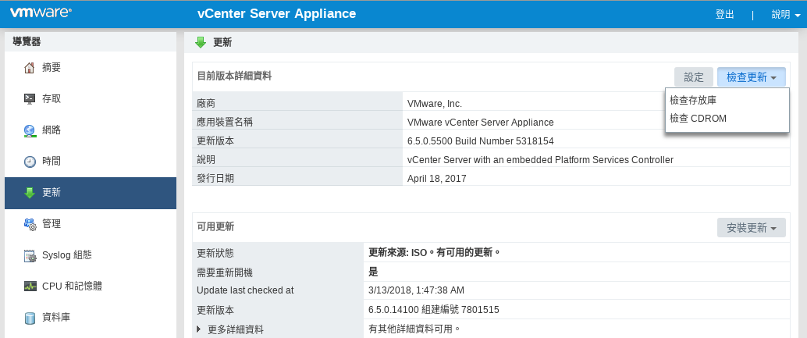Click the 是 reboot required value
807x338 pixels.
pyautogui.click(x=374, y=272)
